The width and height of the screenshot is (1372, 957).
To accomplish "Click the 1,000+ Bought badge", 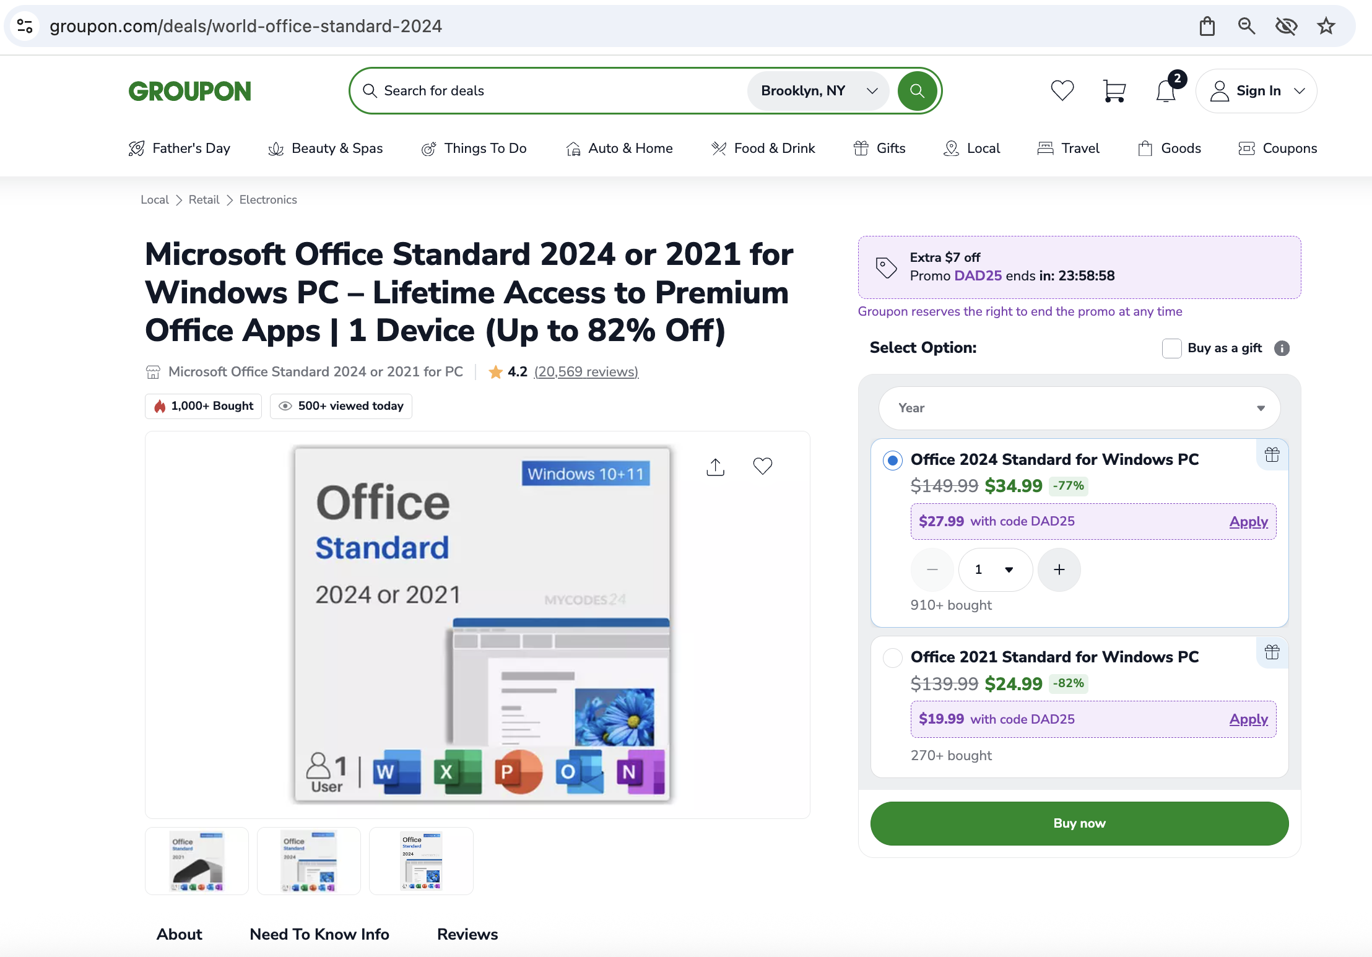I will coord(203,406).
